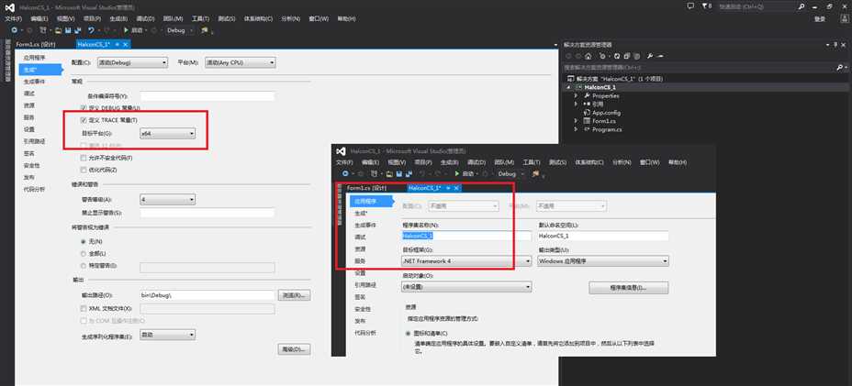Switch to Form1.cs [设计] tab in main window
852x386 pixels.
(35, 45)
